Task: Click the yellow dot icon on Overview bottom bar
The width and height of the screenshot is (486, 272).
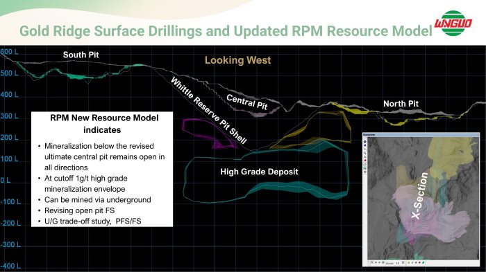Action: (x=409, y=262)
